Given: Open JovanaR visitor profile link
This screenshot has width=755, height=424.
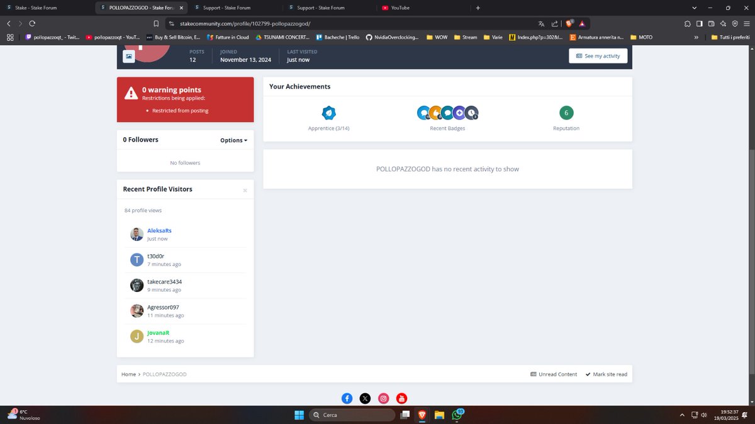Looking at the screenshot, I should click(x=158, y=333).
